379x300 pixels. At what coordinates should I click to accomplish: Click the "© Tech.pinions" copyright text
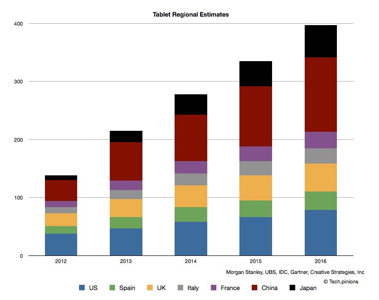click(341, 282)
